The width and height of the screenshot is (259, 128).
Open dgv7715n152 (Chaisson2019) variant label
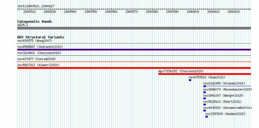(181, 71)
